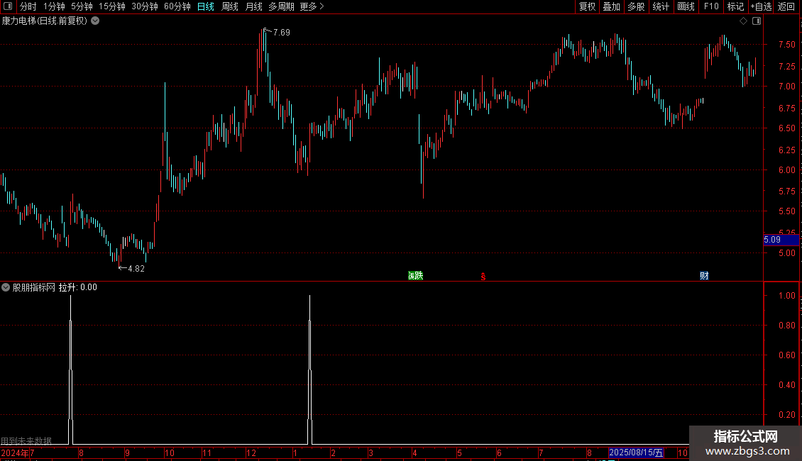
Task: Click the diamond icon above the chart
Action: point(743,21)
